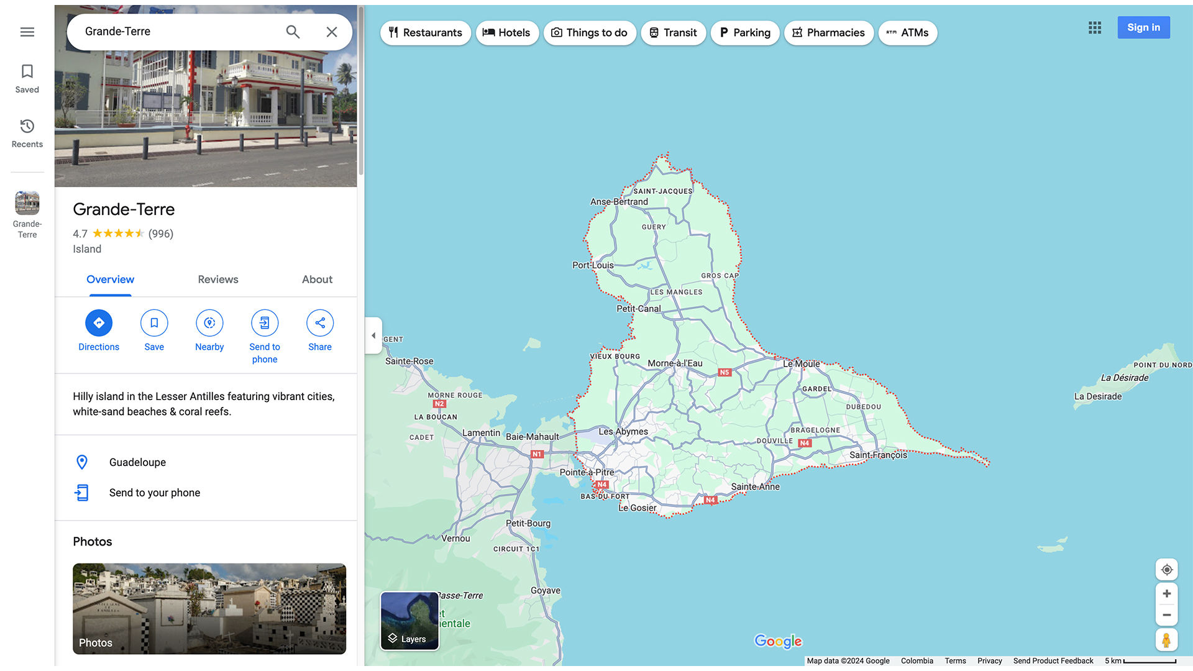Click Le Gosier map label

pos(638,508)
